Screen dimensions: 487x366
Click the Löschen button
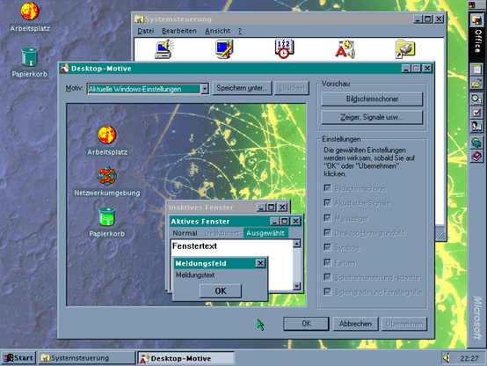[x=291, y=88]
